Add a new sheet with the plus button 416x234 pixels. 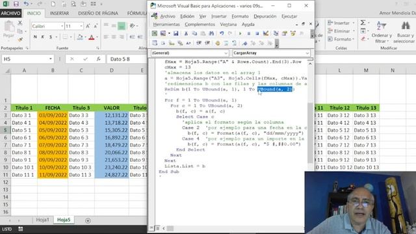point(88,220)
